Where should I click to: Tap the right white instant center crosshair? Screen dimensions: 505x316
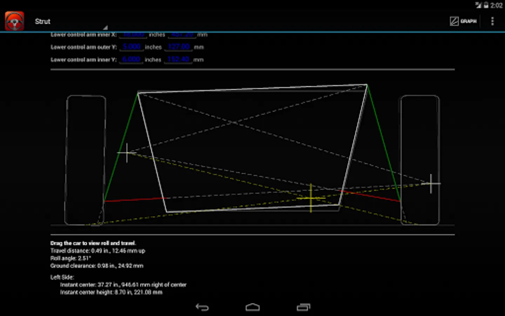431,183
